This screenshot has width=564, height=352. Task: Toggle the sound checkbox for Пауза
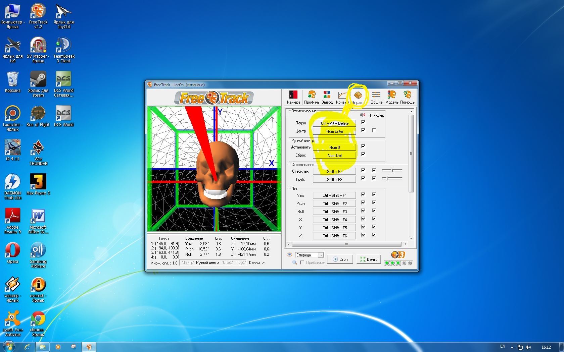tap(363, 122)
